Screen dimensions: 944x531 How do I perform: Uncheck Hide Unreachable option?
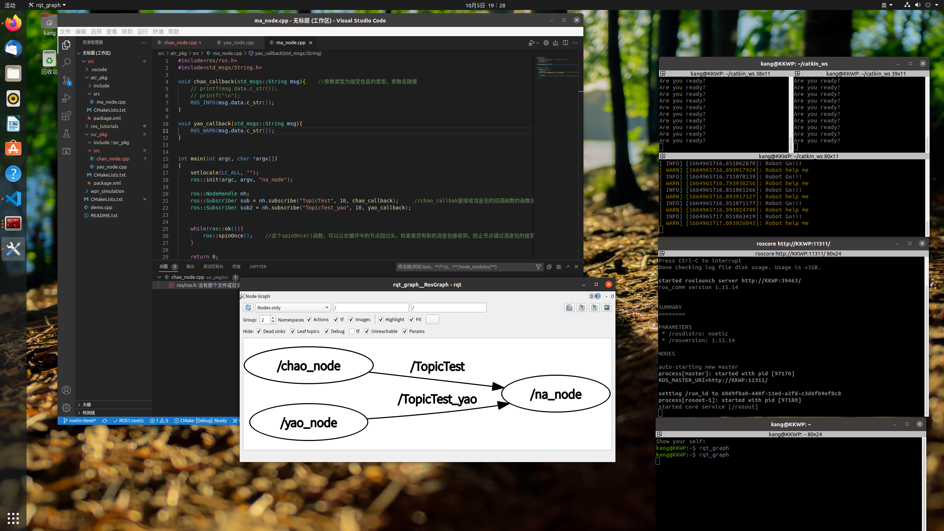tap(367, 332)
